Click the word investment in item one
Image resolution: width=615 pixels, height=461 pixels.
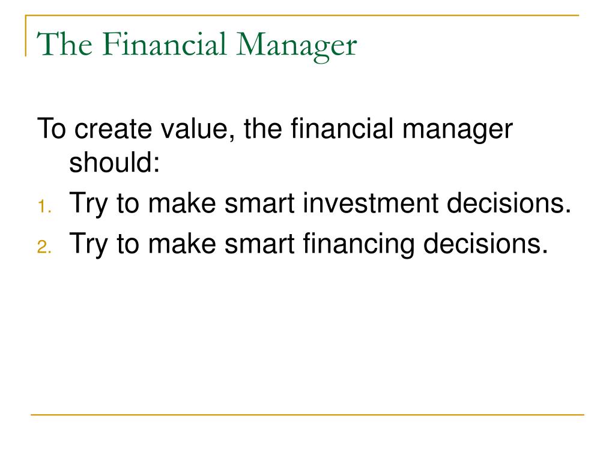[x=371, y=203]
